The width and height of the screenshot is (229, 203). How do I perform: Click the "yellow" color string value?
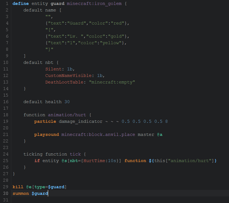112,43
